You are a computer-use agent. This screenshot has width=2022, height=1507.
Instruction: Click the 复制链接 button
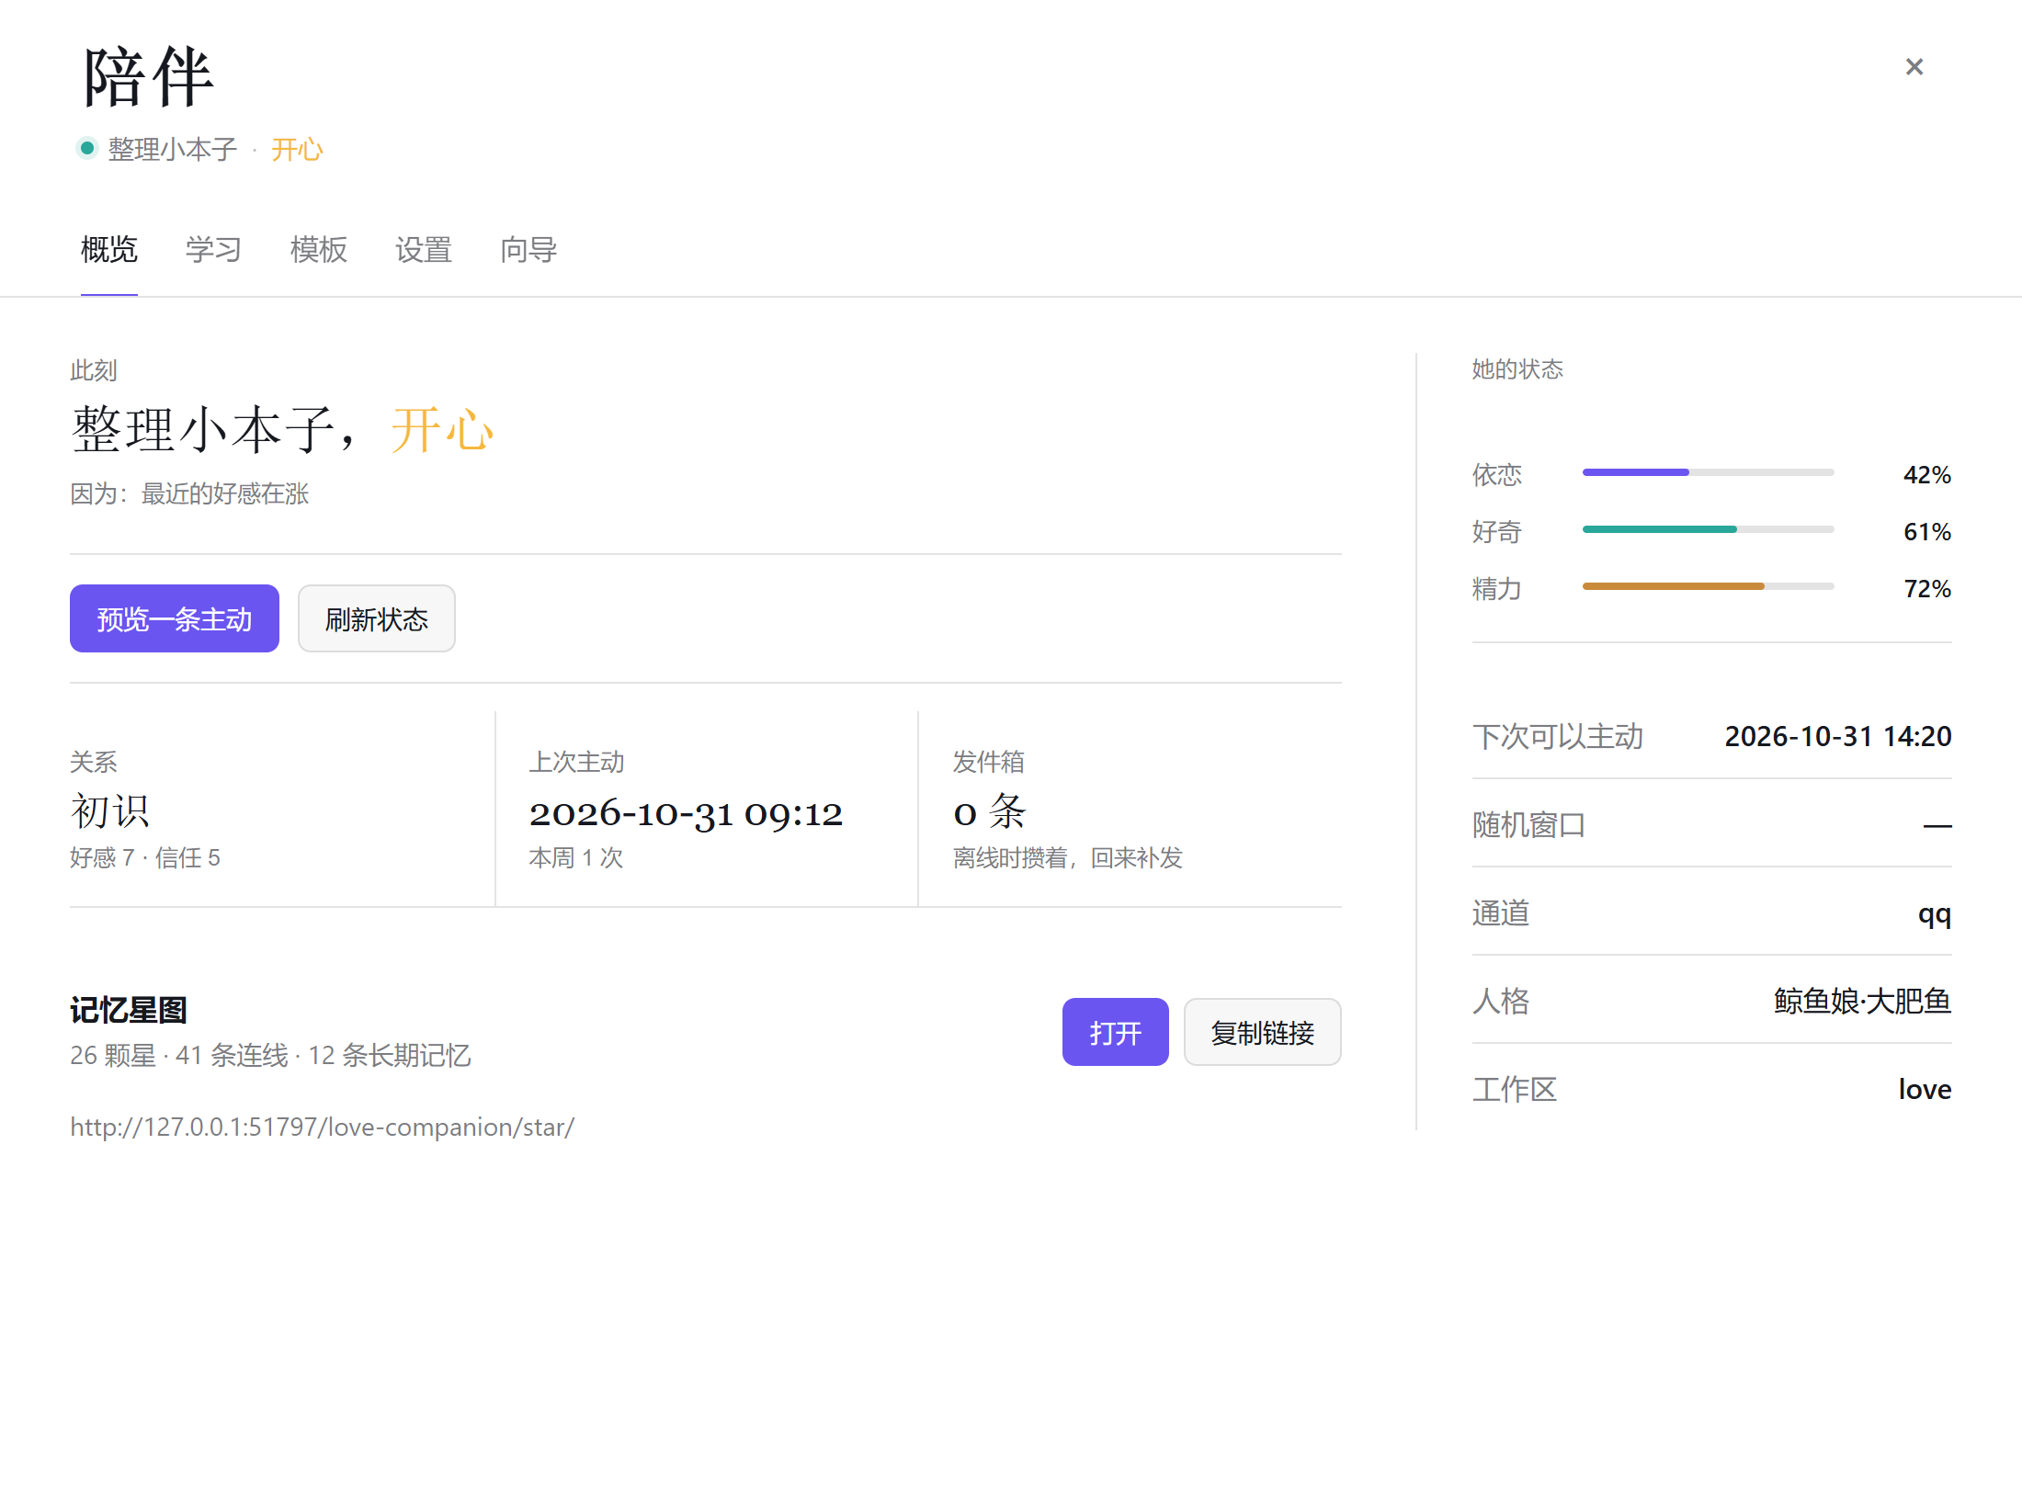coord(1263,1032)
